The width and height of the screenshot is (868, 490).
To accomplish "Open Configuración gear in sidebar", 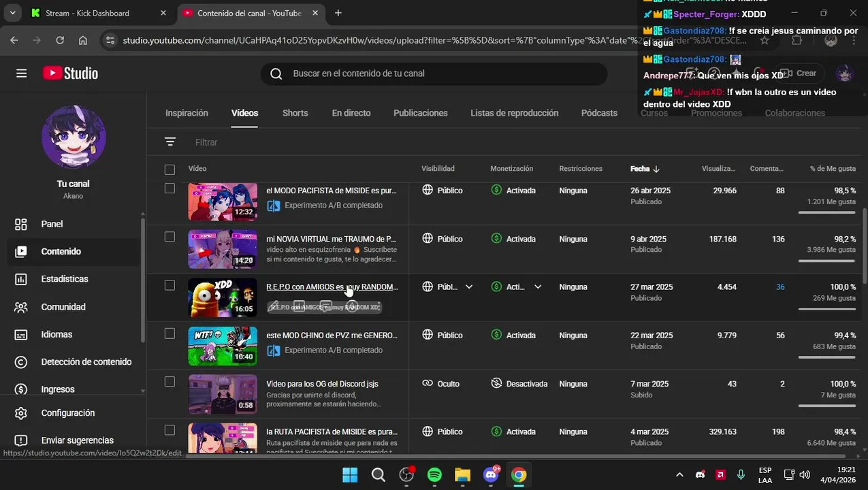I will click(x=21, y=413).
